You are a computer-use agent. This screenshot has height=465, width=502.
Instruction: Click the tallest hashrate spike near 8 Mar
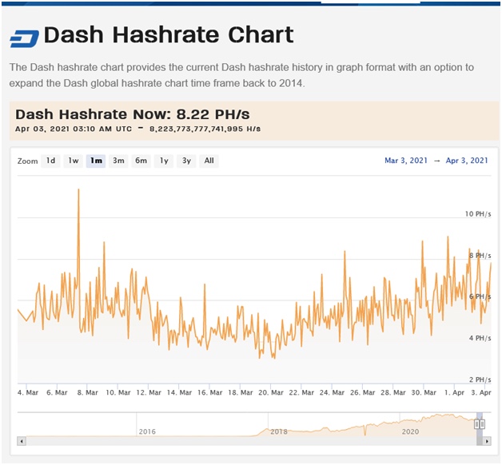tap(78, 190)
